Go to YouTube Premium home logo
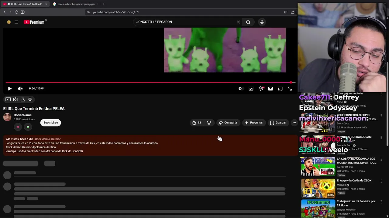Image resolution: width=389 pixels, height=218 pixels. (34, 22)
